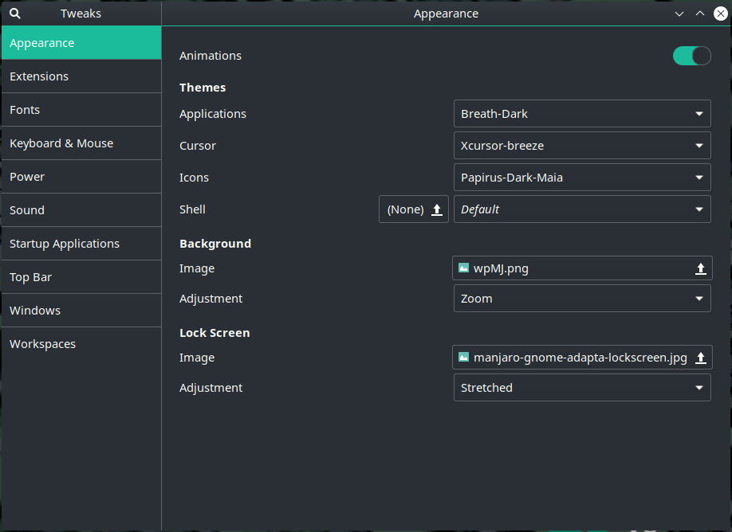Toggle the Animations switch off
The width and height of the screenshot is (732, 532).
point(692,56)
